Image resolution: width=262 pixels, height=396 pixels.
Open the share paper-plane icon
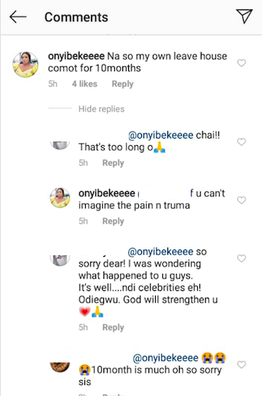(x=244, y=16)
